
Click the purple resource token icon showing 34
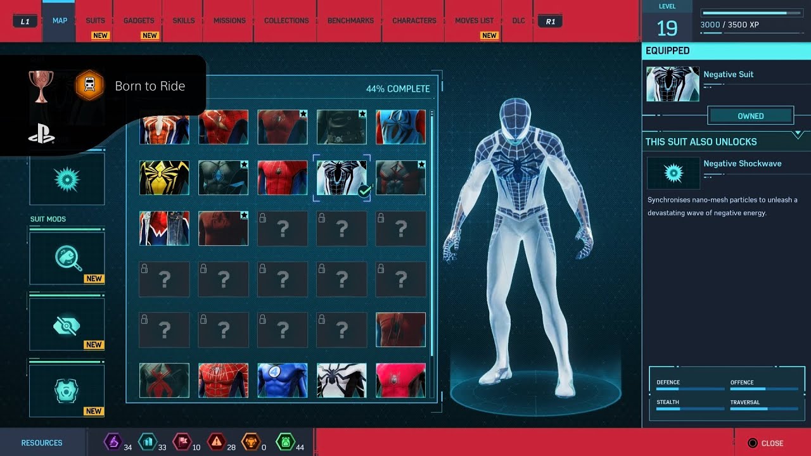[x=113, y=441]
